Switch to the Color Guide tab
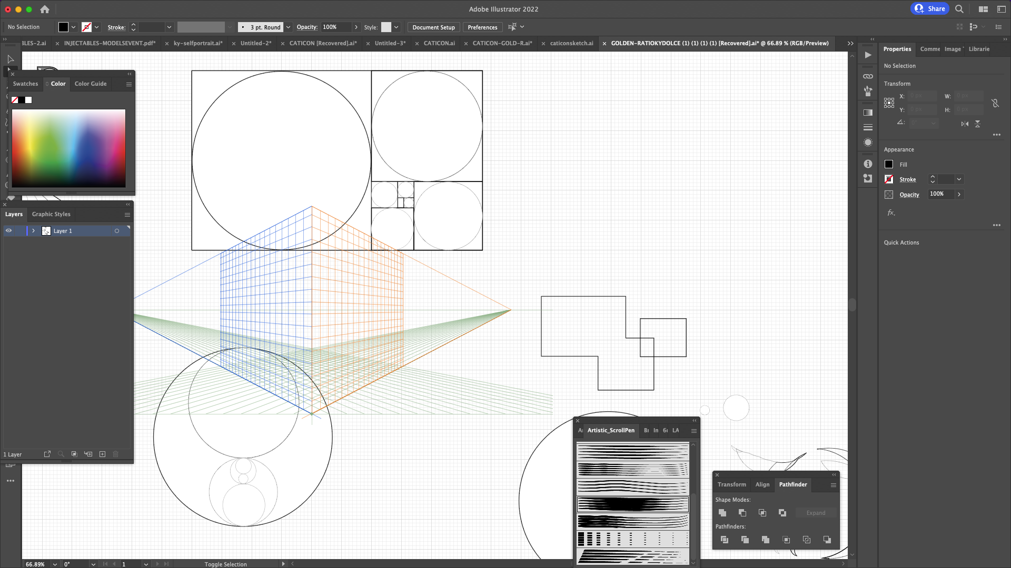Image resolution: width=1011 pixels, height=568 pixels. pos(91,84)
